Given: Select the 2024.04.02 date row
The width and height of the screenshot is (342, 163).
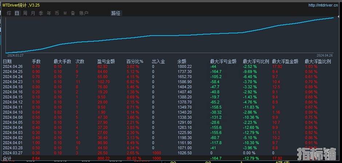Looking at the screenshot, I should tap(13, 138).
